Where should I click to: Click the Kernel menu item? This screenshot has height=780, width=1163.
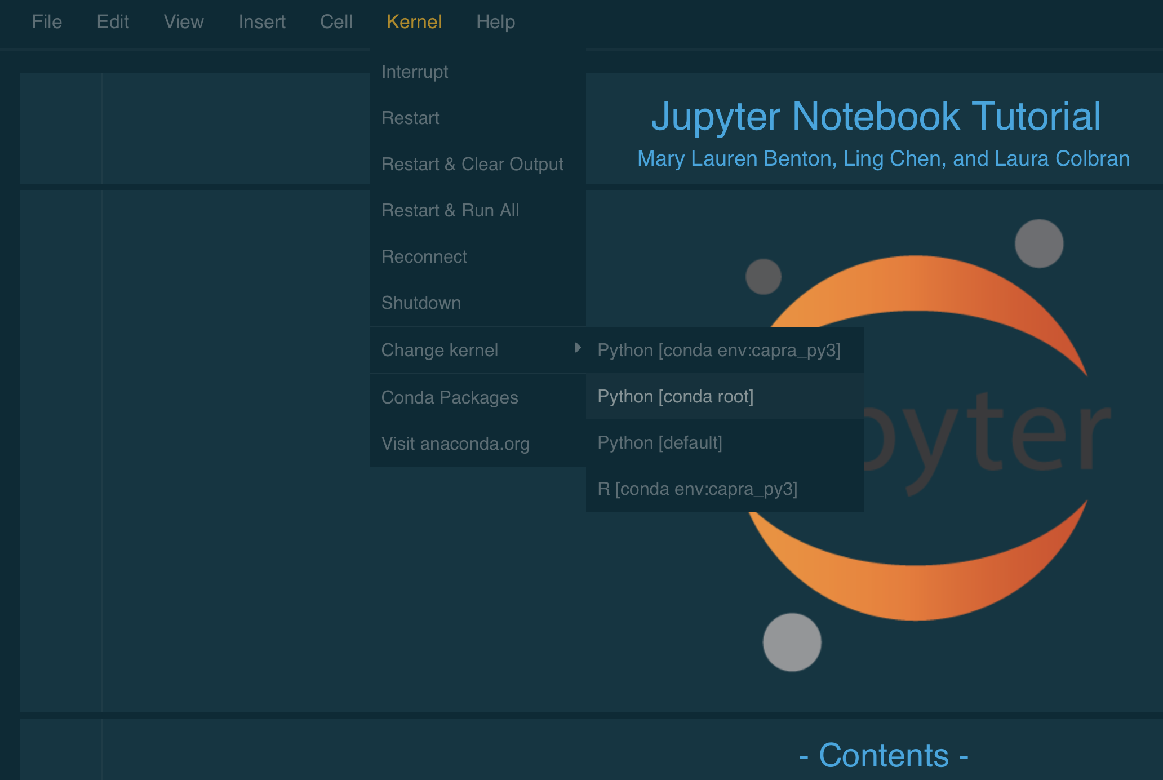414,21
